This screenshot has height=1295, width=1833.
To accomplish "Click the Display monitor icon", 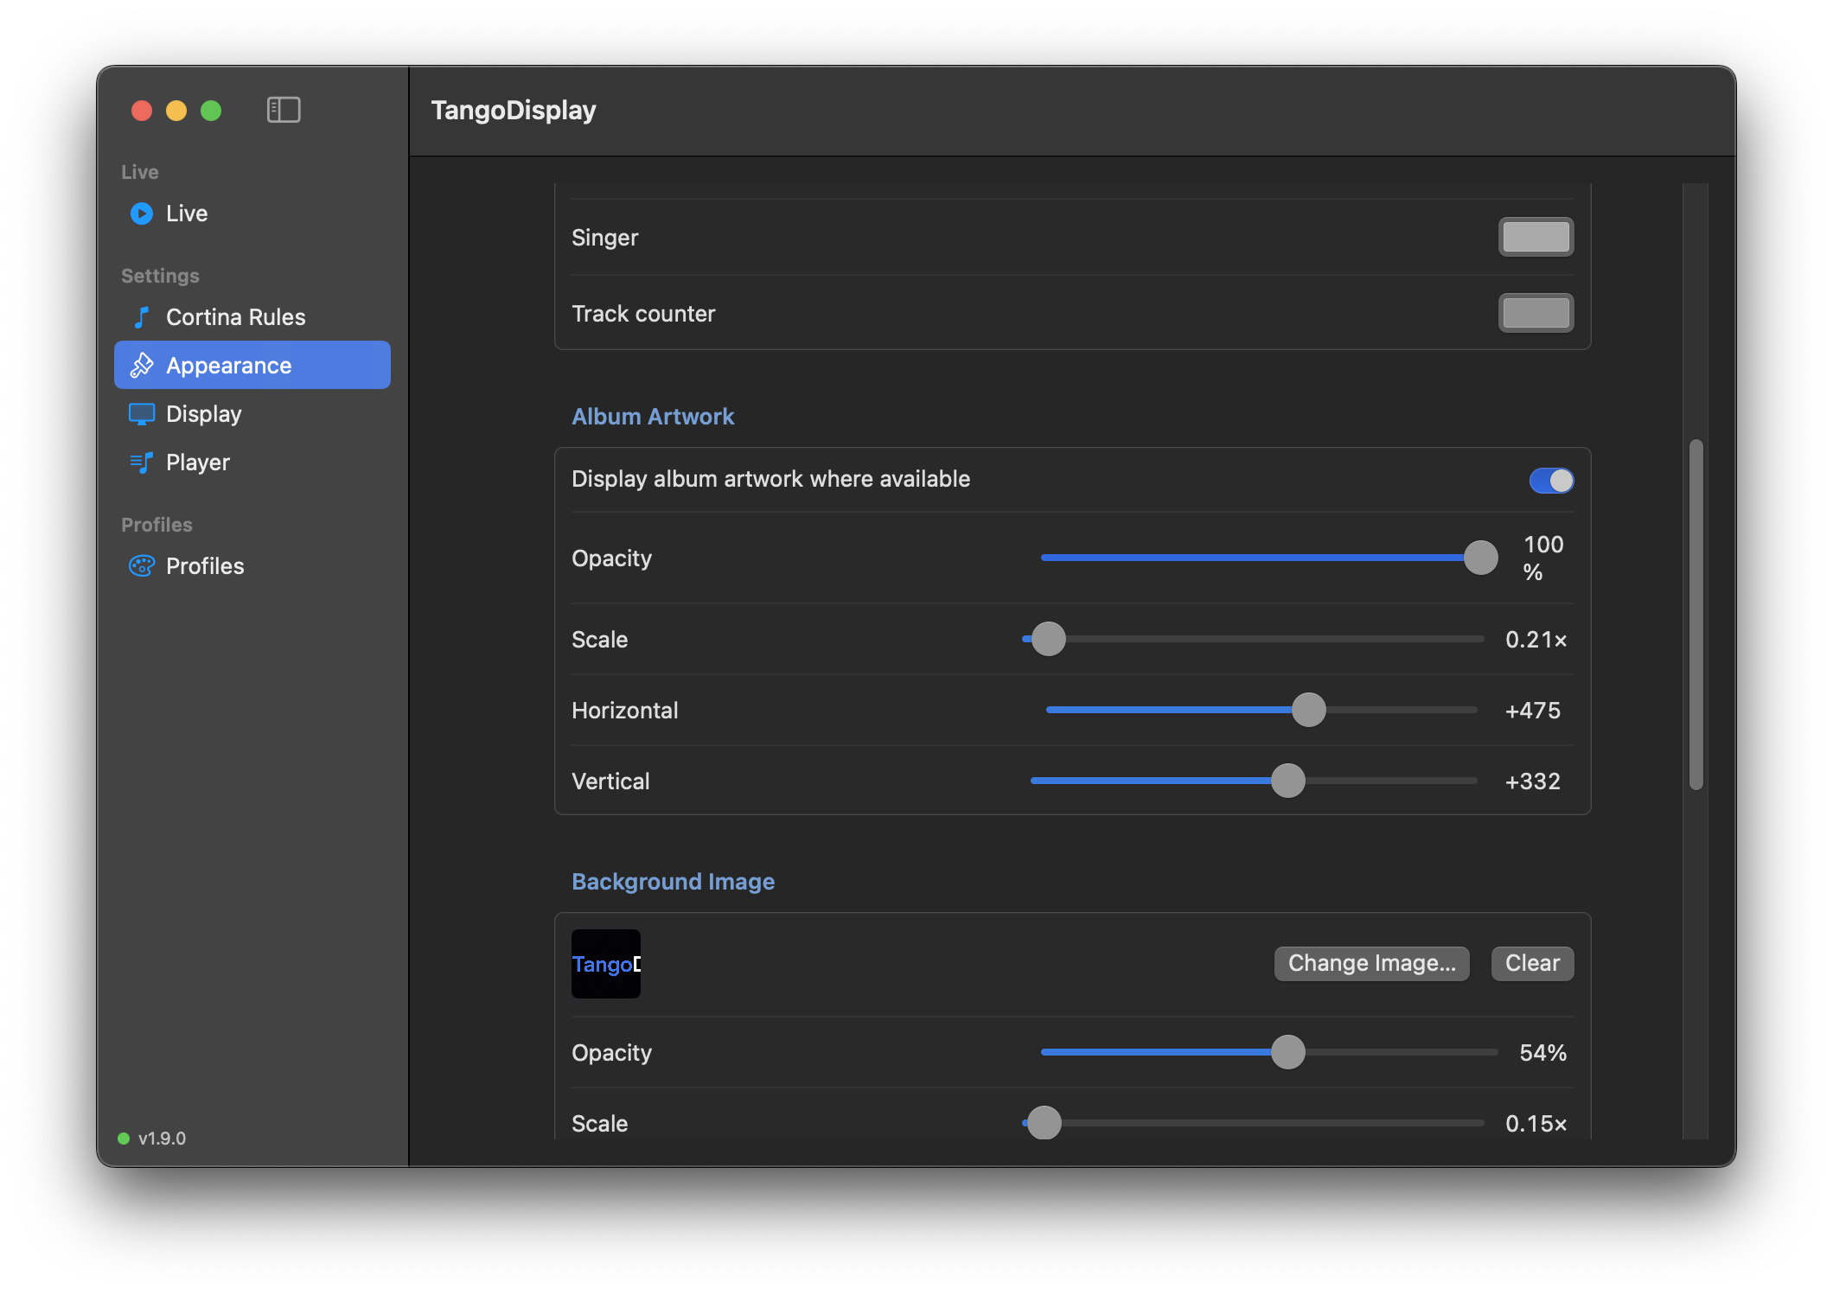I will (142, 414).
